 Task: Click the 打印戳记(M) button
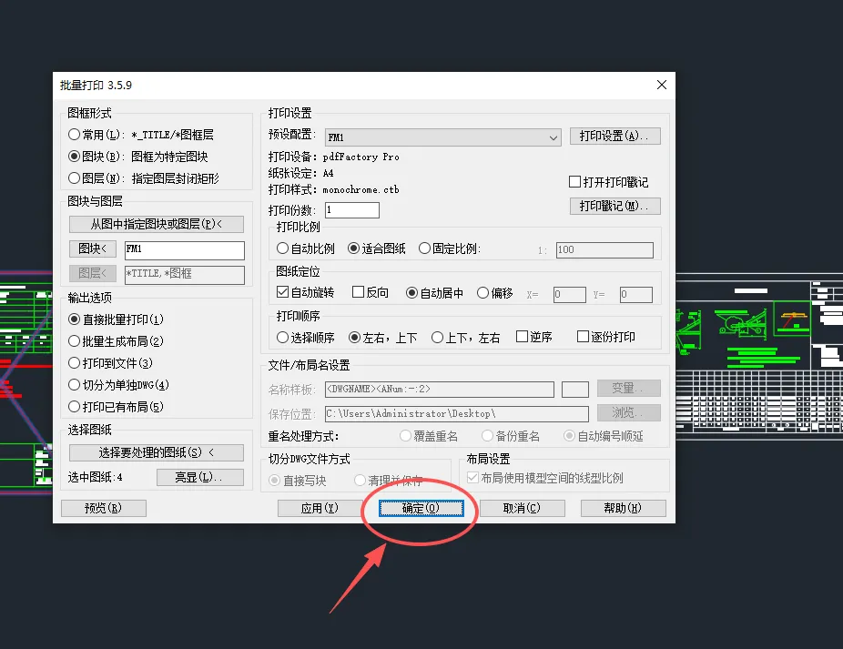tap(615, 206)
